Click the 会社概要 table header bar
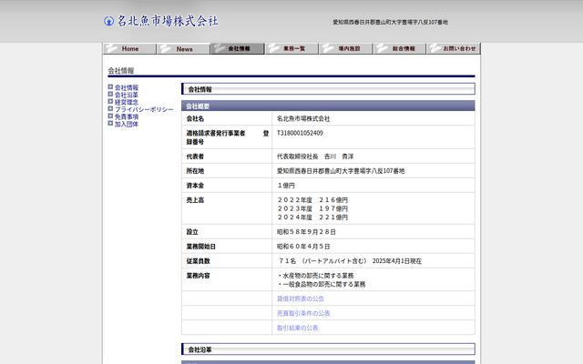Screen dimensions: 583x364 click(x=328, y=106)
